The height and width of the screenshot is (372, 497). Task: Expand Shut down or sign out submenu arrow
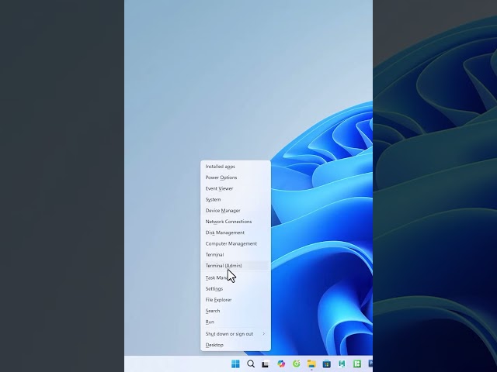click(x=264, y=334)
